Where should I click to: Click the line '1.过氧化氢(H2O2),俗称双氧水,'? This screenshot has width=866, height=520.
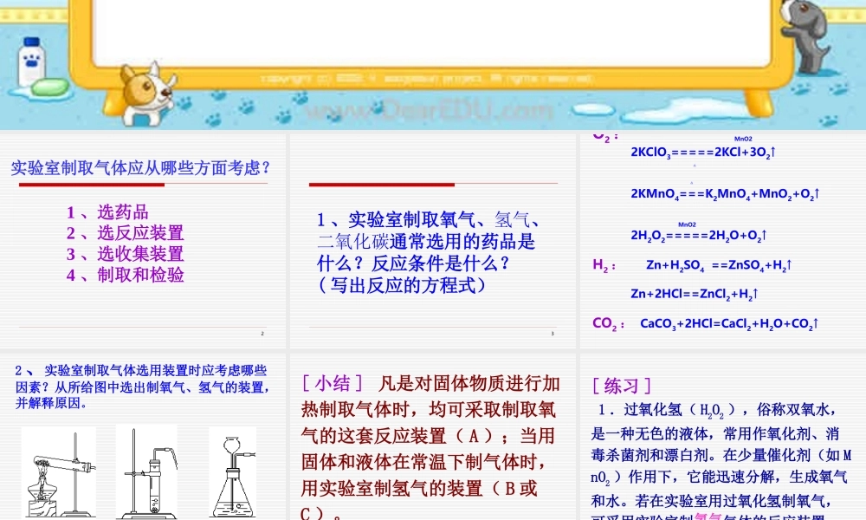point(717,410)
